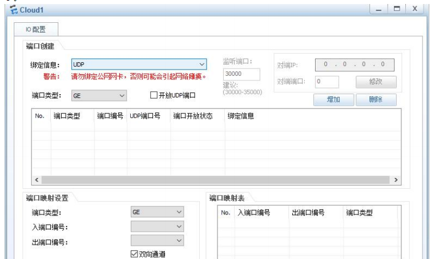Enable the 开放UDP端口 checkbox

click(154, 95)
